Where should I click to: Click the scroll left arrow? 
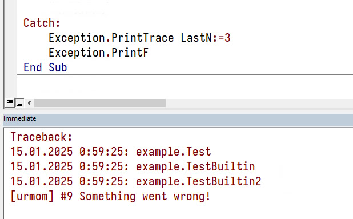(29, 103)
